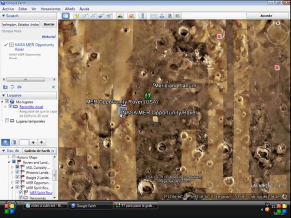Open the Historial link

[x=48, y=37]
